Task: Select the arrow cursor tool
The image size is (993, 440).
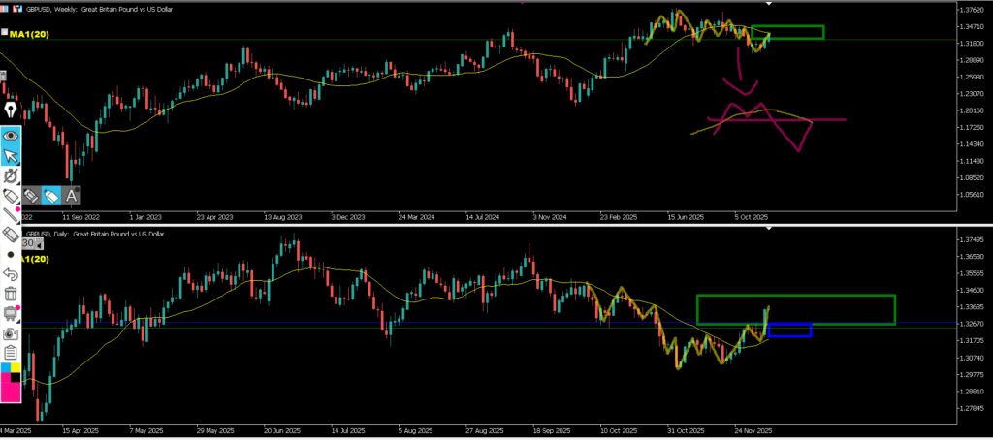Action: coord(11,156)
